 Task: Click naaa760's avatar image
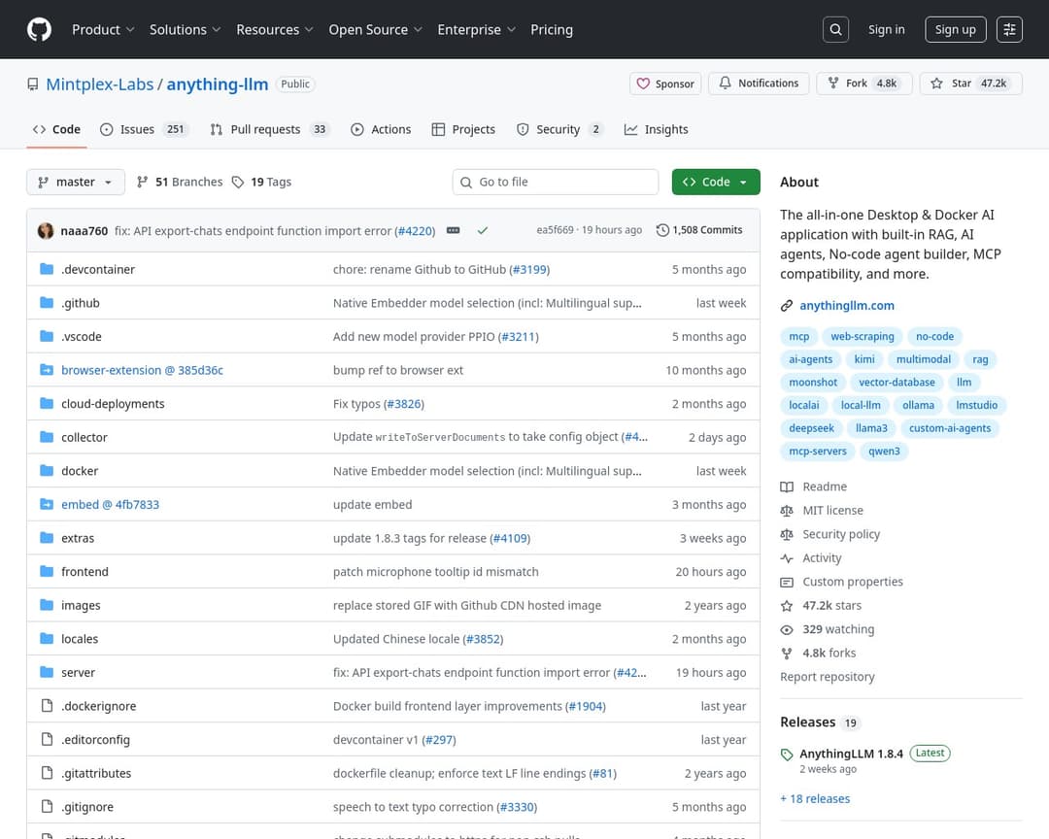tap(46, 230)
